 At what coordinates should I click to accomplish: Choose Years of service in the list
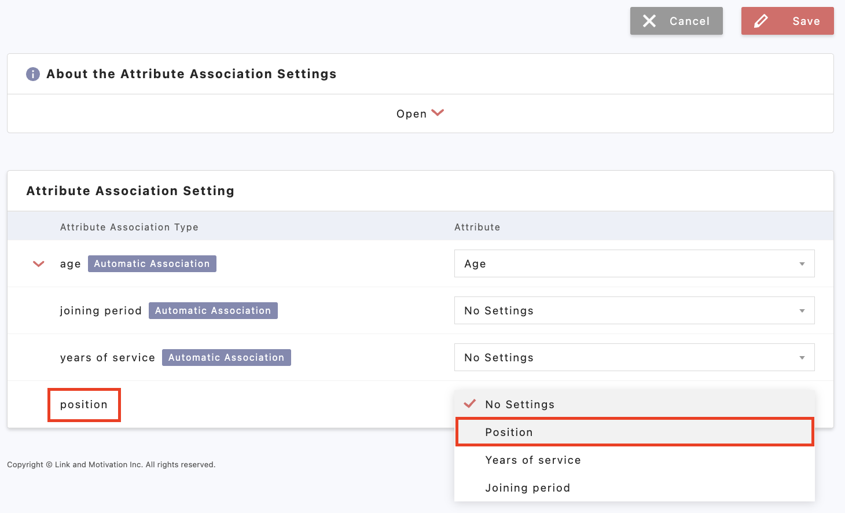pos(532,460)
